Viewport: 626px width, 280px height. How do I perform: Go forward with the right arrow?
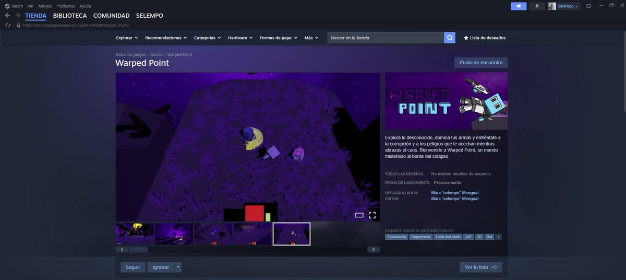[x=18, y=16]
